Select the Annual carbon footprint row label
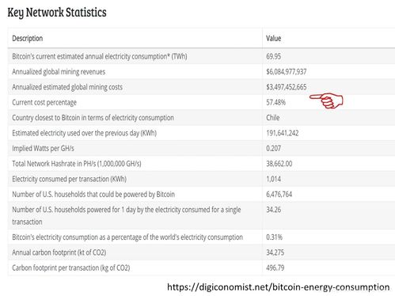 pyautogui.click(x=59, y=252)
